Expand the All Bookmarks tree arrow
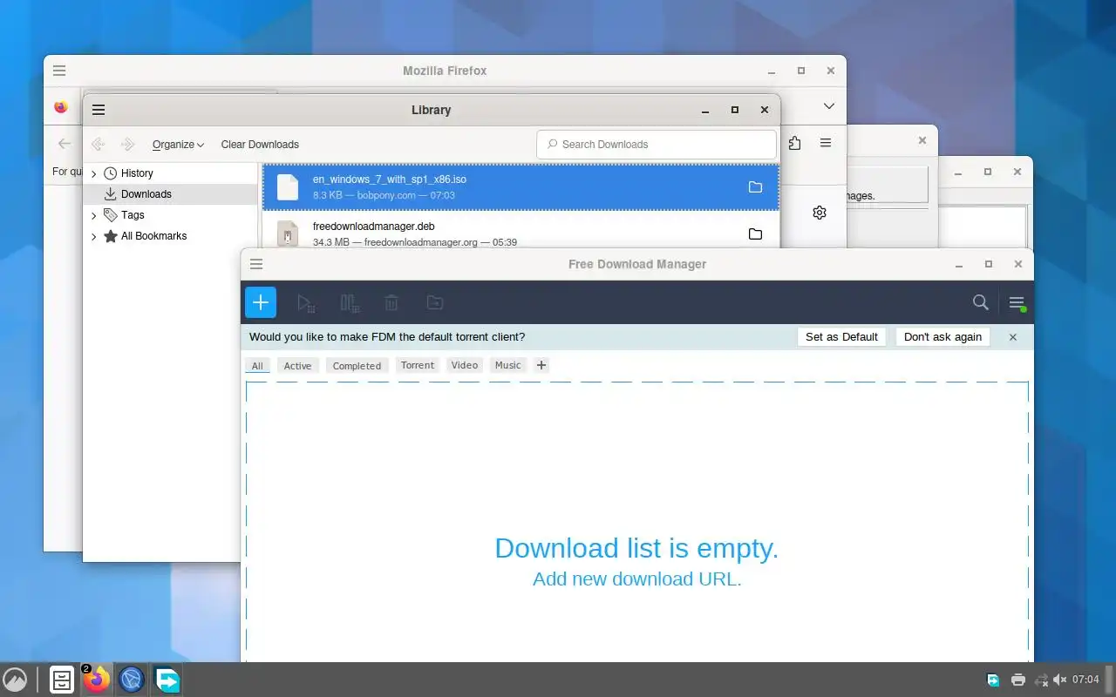Viewport: 1116px width, 697px height. point(94,236)
